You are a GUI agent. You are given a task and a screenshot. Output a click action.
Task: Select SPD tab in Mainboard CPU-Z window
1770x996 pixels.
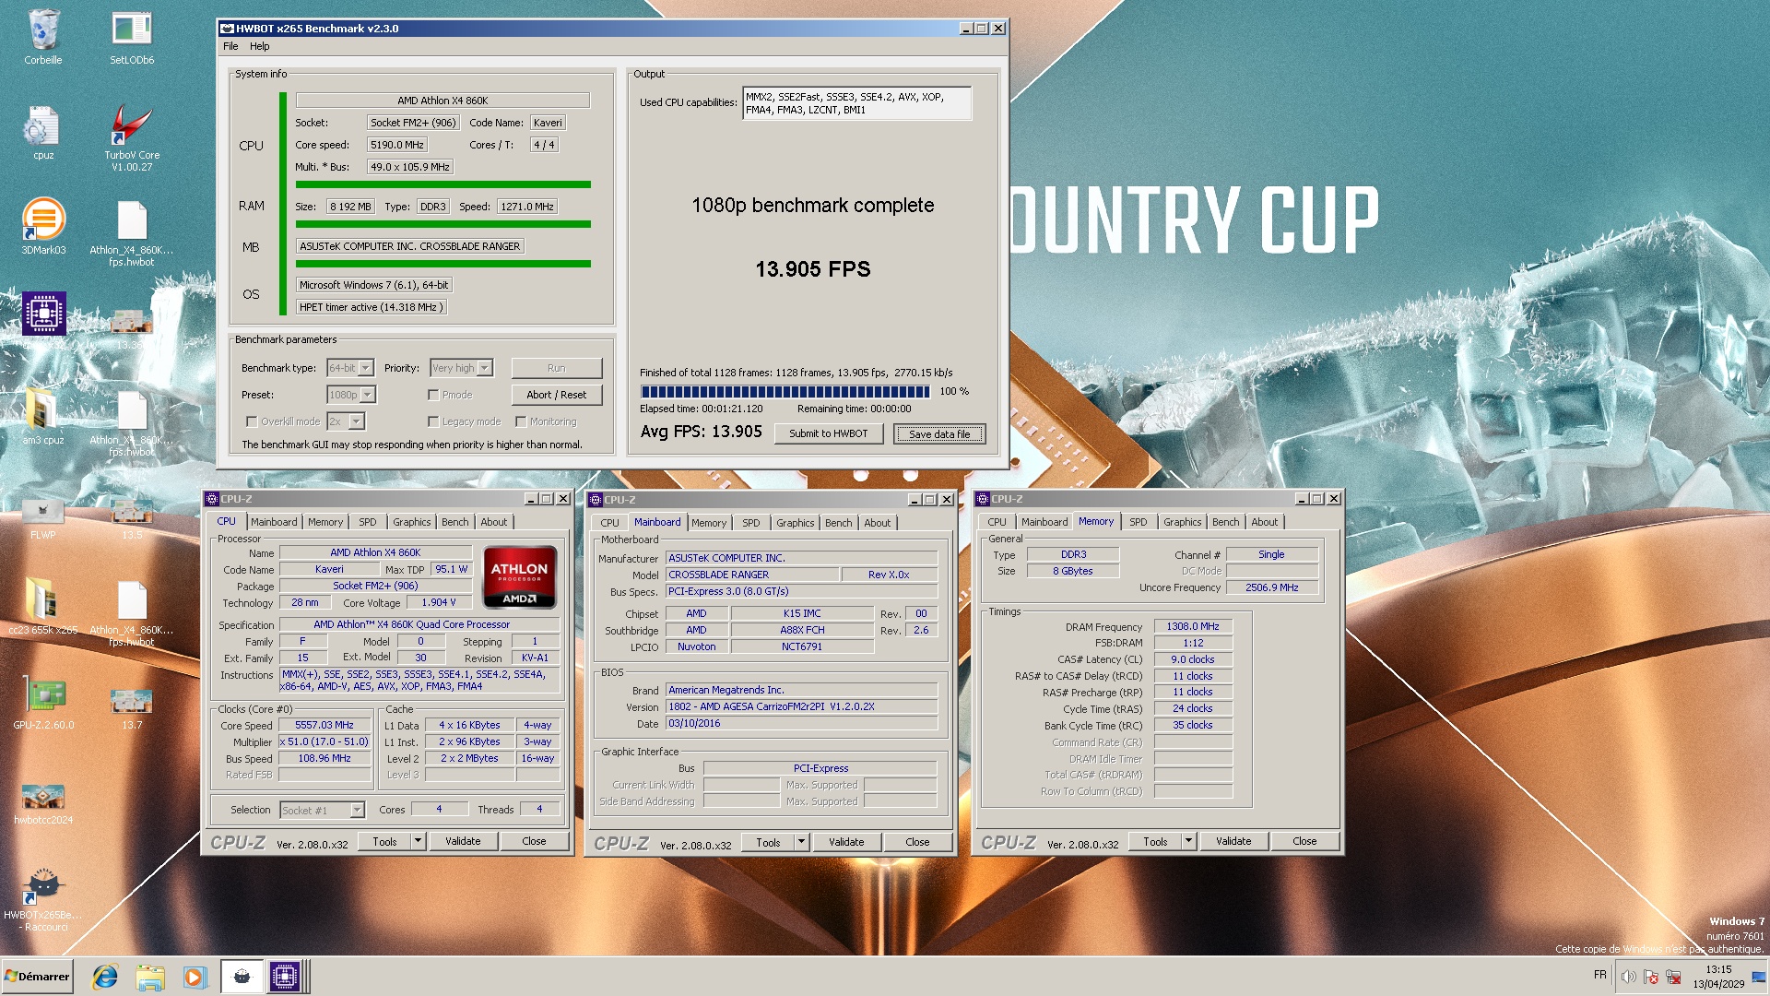coord(751,523)
